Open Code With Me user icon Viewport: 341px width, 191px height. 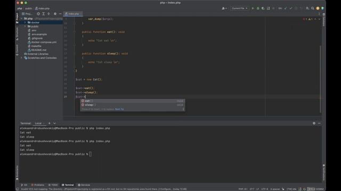[307, 8]
